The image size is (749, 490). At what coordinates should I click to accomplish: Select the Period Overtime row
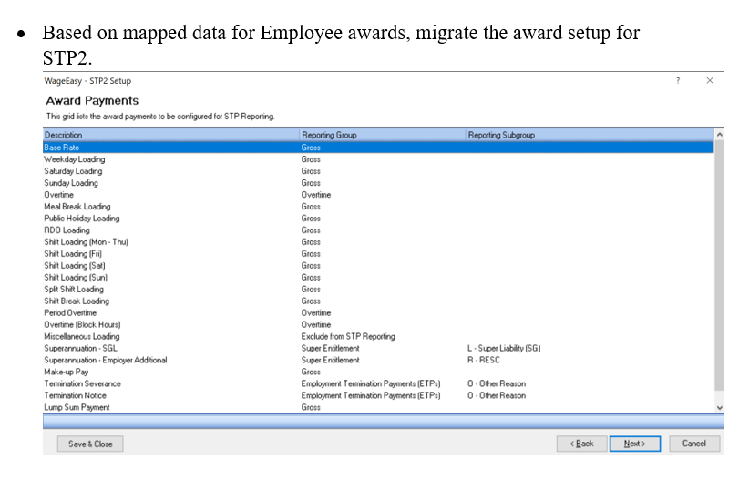(378, 312)
